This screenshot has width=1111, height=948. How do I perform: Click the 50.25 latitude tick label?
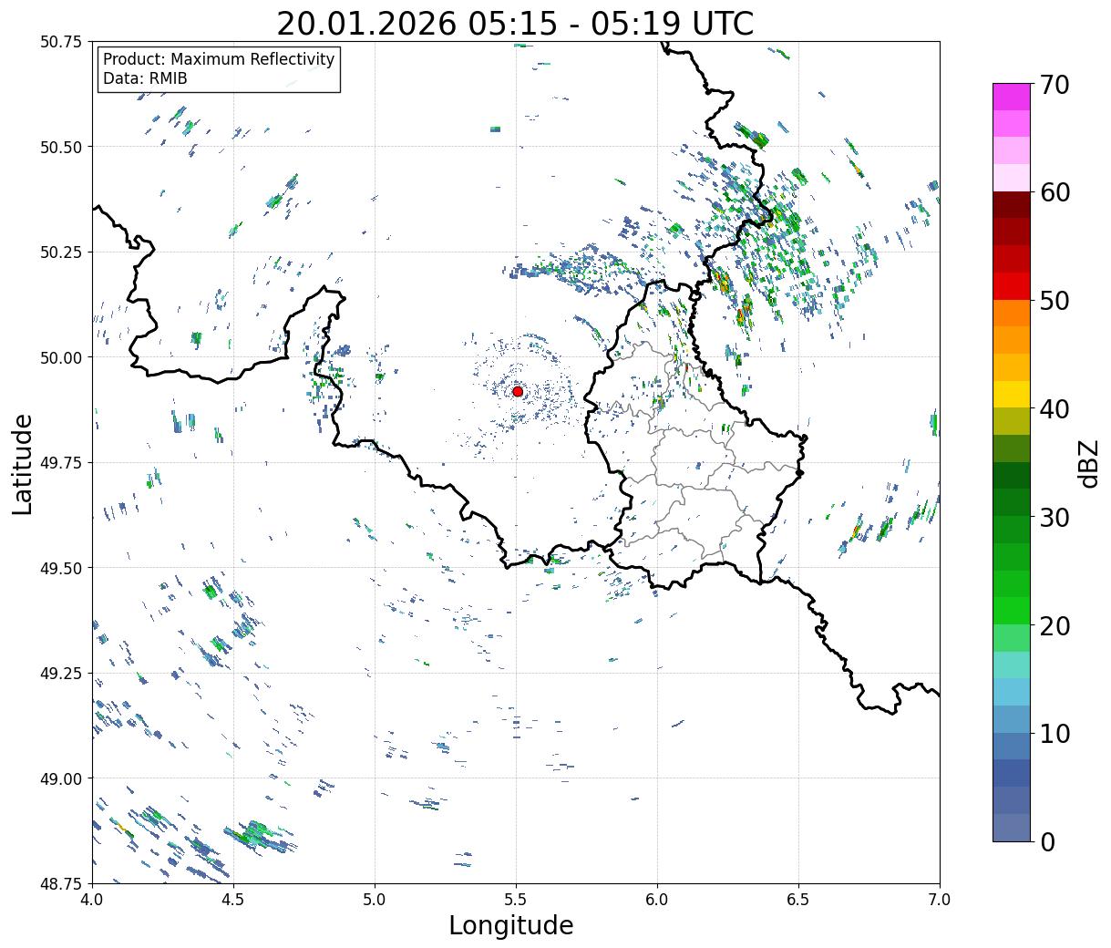61,252
